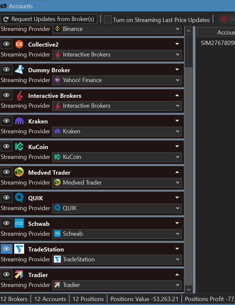Click the KuCoin broker logo icon
This screenshot has height=305, width=235.
[x=19, y=147]
